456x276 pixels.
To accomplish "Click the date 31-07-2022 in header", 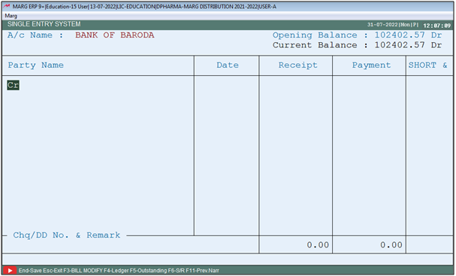I will 382,25.
